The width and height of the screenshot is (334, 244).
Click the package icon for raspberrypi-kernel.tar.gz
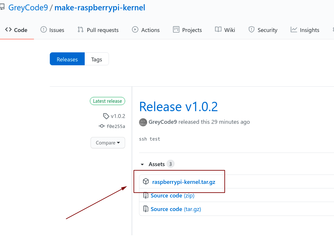(146, 181)
